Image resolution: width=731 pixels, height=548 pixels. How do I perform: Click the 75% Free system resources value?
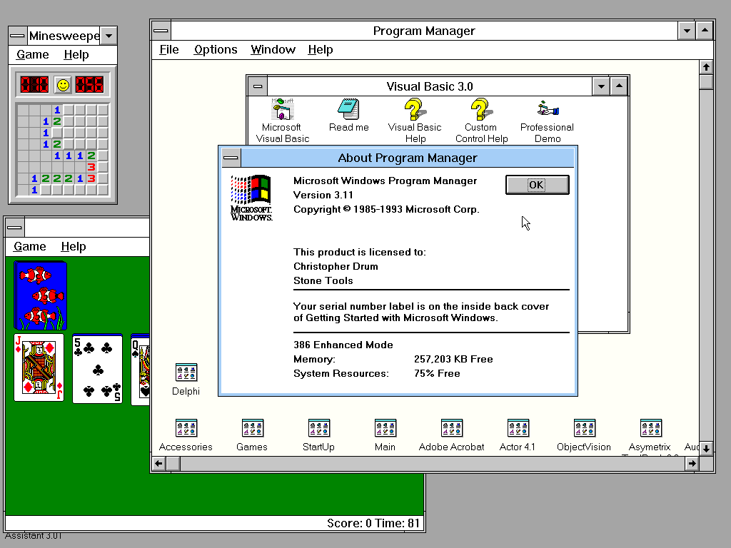tap(437, 374)
